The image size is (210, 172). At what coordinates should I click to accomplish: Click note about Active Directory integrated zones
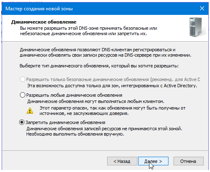(x=112, y=86)
